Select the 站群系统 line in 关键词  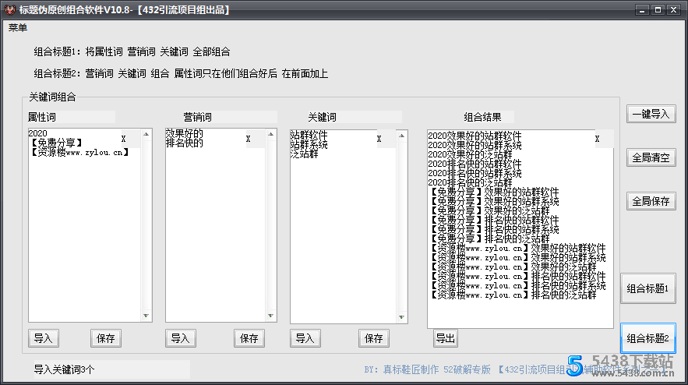tap(309, 144)
